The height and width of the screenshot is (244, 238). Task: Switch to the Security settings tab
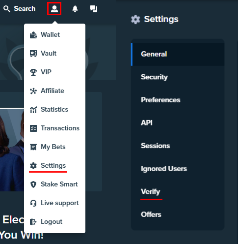click(x=178, y=77)
